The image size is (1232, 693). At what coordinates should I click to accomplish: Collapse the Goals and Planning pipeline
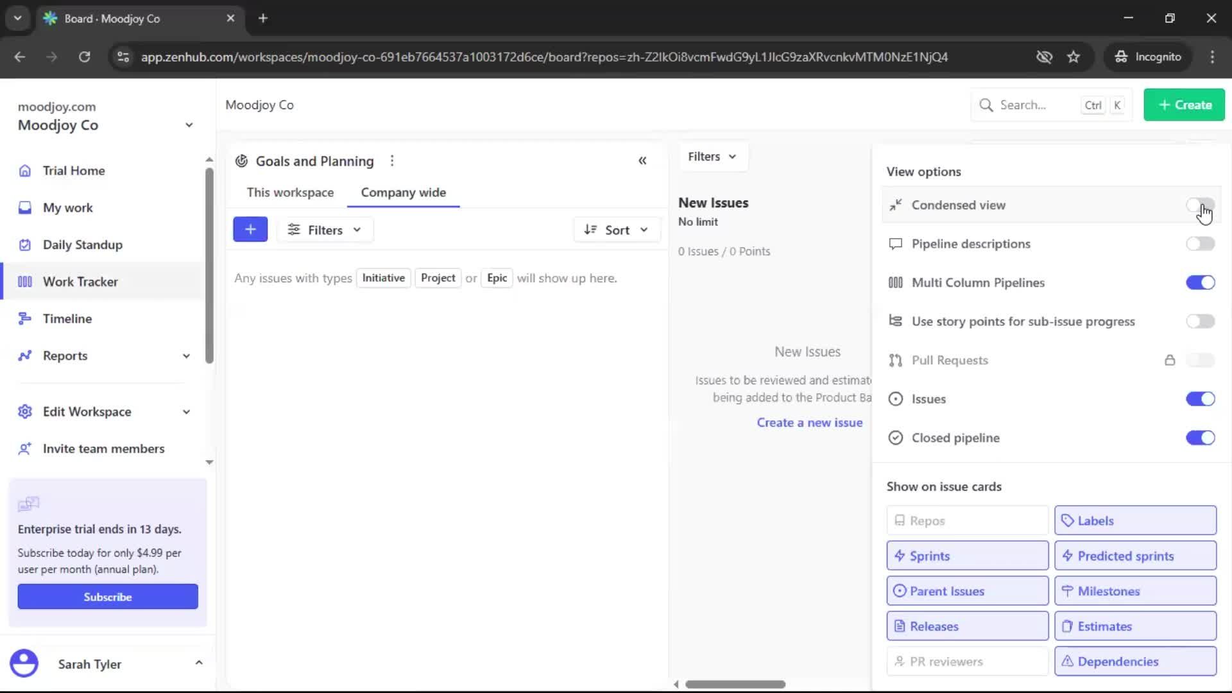pyautogui.click(x=643, y=160)
